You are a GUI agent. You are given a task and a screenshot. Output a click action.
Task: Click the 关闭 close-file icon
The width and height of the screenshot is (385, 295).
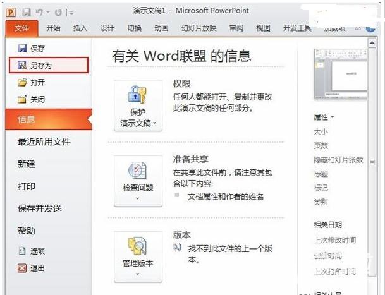click(22, 99)
